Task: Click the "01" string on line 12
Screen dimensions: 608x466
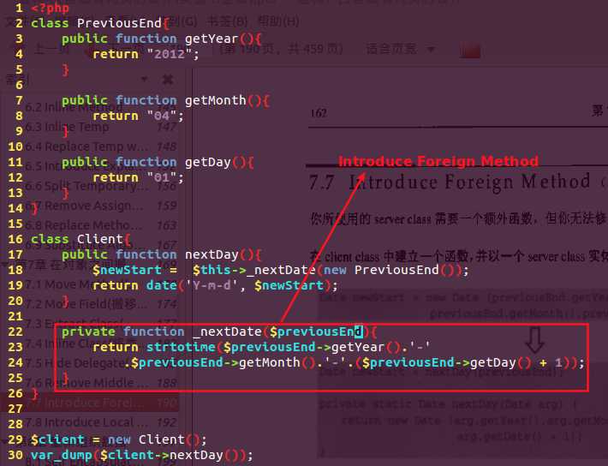Action: pyautogui.click(x=162, y=177)
